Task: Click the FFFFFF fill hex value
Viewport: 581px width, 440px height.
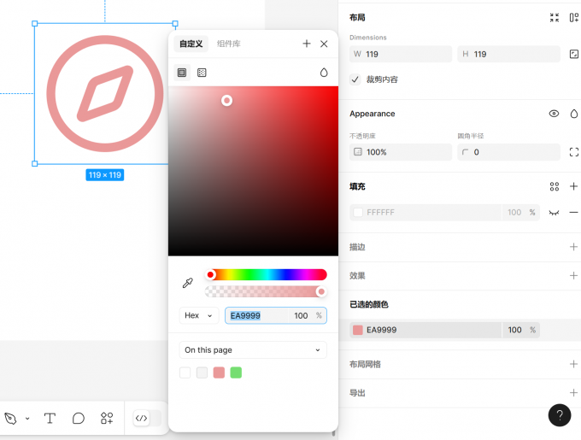Action: 380,213
